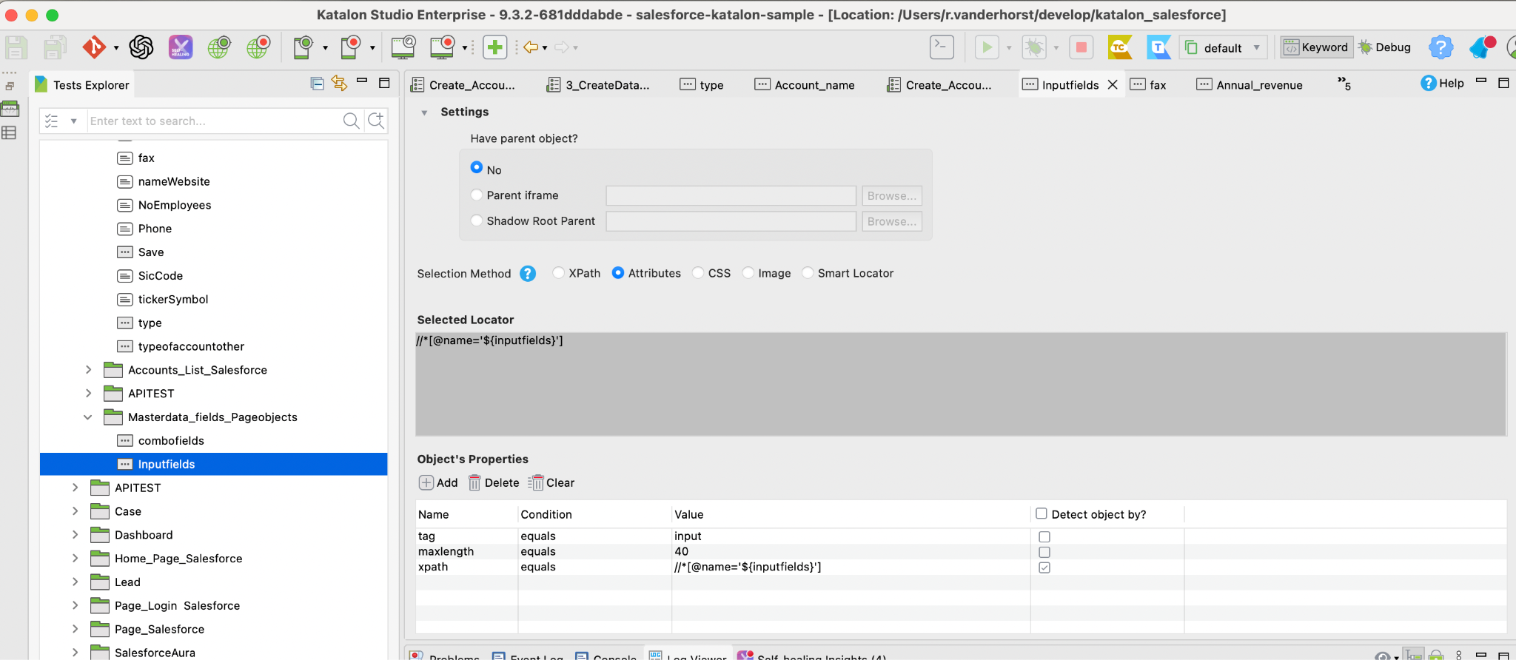The height and width of the screenshot is (660, 1516).
Task: Click the Selection Method help question icon
Action: (528, 274)
